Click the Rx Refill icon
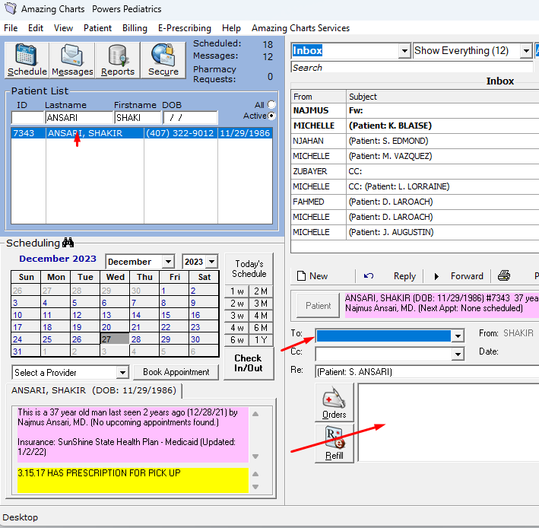Screen dimensions: 539x528 click(334, 443)
